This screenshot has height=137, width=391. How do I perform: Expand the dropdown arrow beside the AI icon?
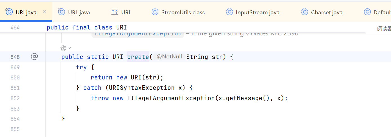pyautogui.click(x=69, y=48)
